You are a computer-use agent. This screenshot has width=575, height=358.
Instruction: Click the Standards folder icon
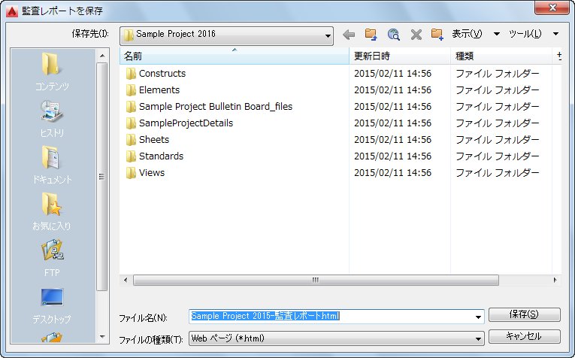[131, 156]
